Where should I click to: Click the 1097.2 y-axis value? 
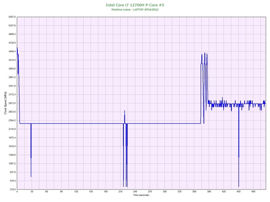[12, 164]
